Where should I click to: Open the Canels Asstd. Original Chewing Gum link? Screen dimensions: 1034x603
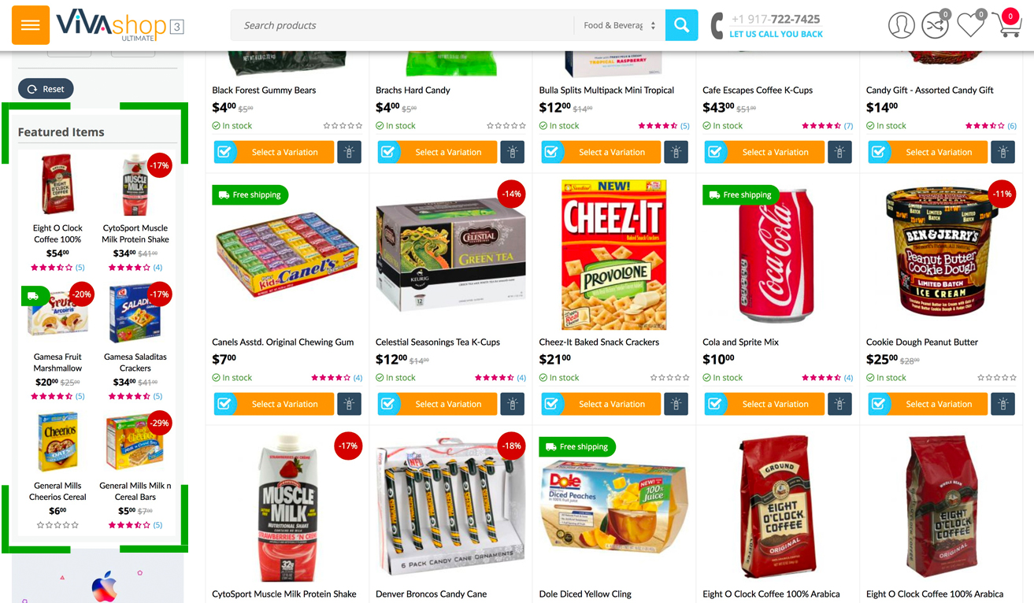[x=283, y=342]
